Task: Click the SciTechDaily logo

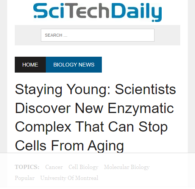Action: coord(97,12)
